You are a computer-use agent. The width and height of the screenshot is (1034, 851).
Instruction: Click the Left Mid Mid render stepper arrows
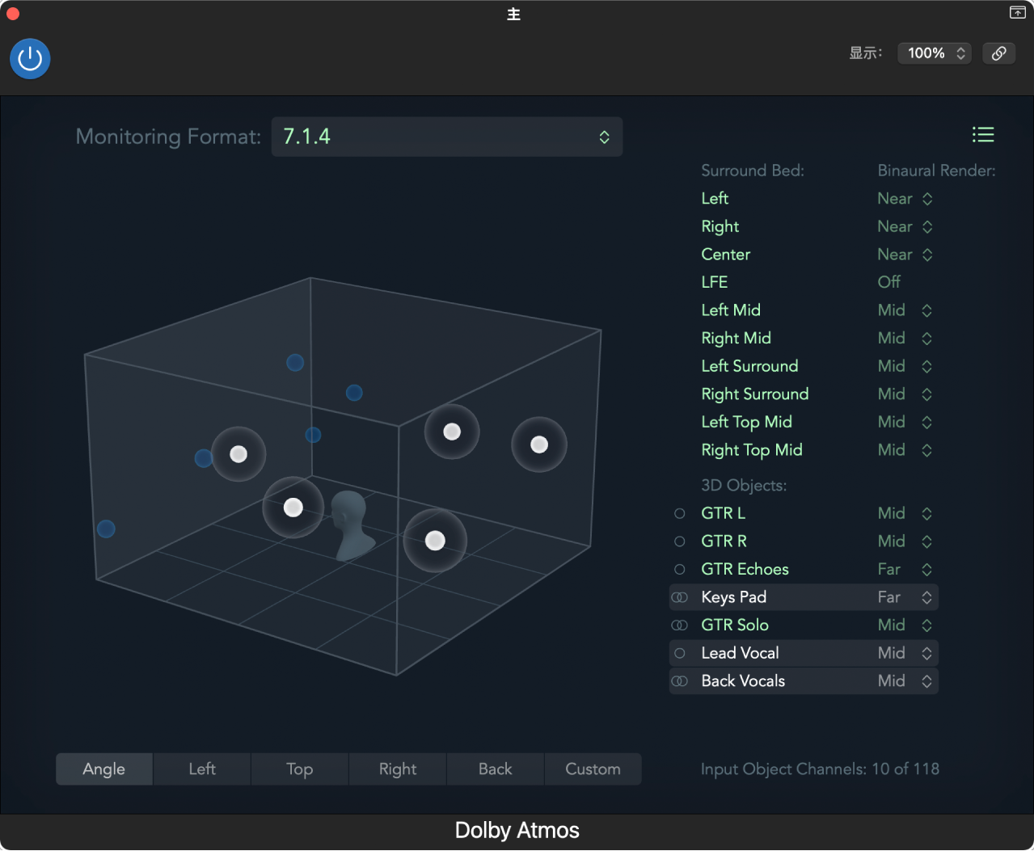click(926, 310)
